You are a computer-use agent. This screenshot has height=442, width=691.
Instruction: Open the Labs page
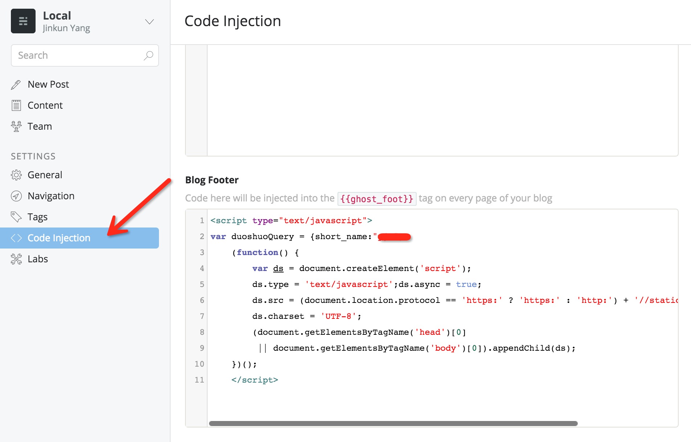[x=38, y=259]
